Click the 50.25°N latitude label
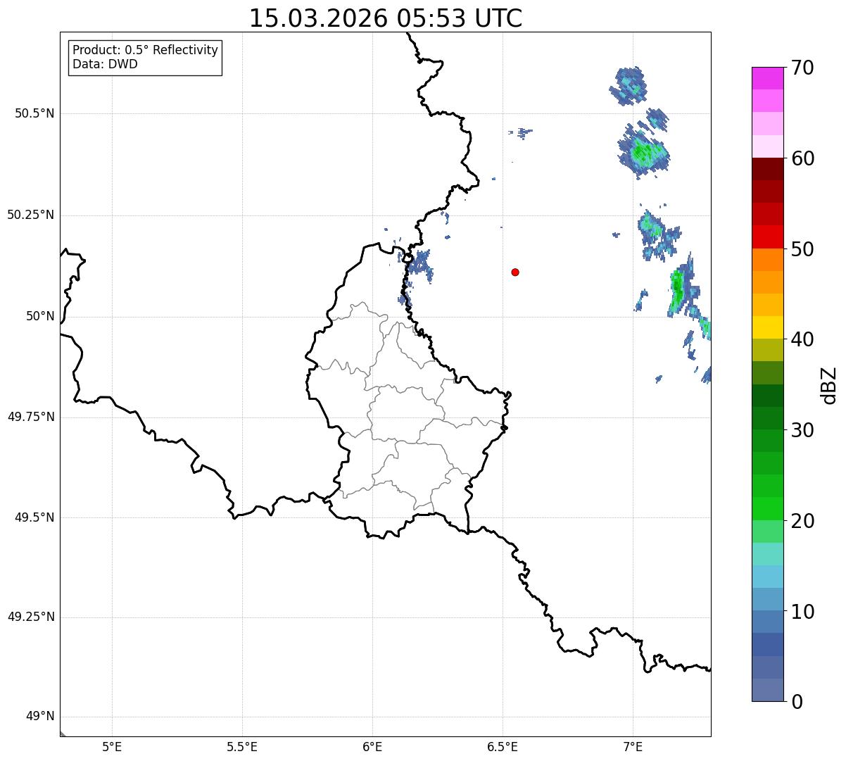 tap(31, 215)
